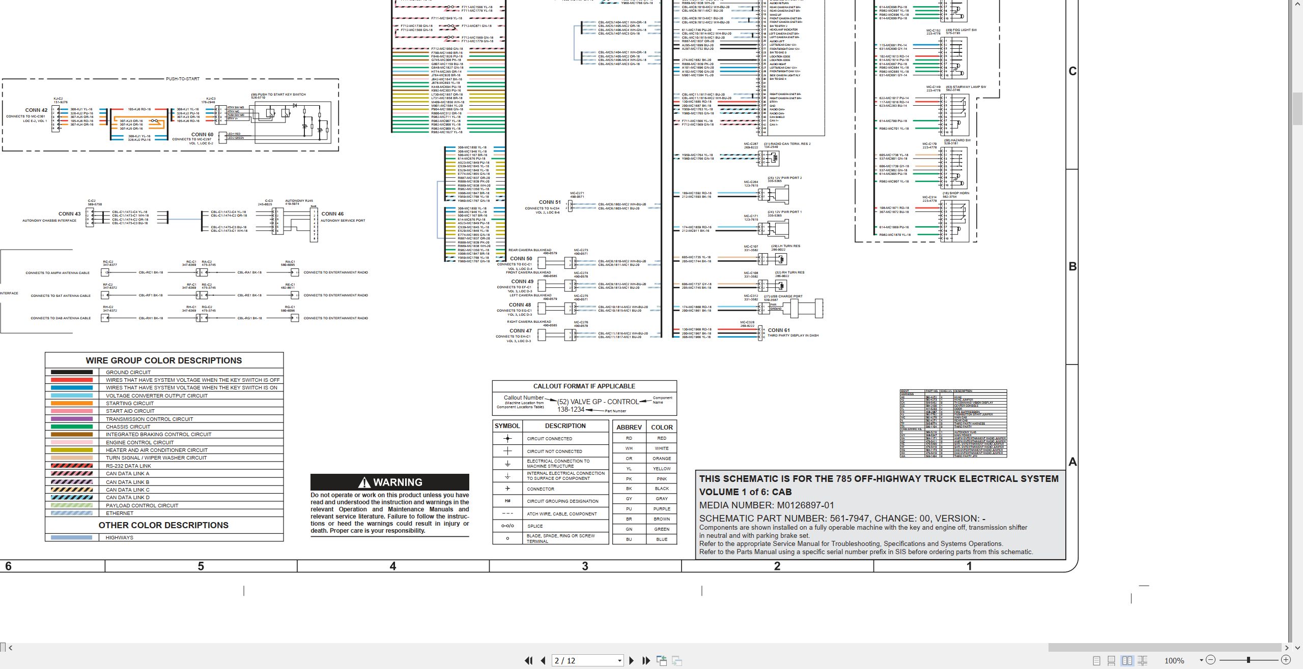Click the black WARNING banner
The image size is (1303, 669).
point(390,482)
